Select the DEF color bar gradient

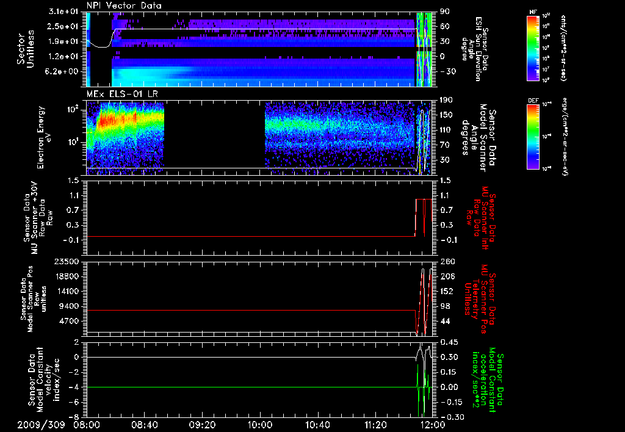click(x=533, y=137)
